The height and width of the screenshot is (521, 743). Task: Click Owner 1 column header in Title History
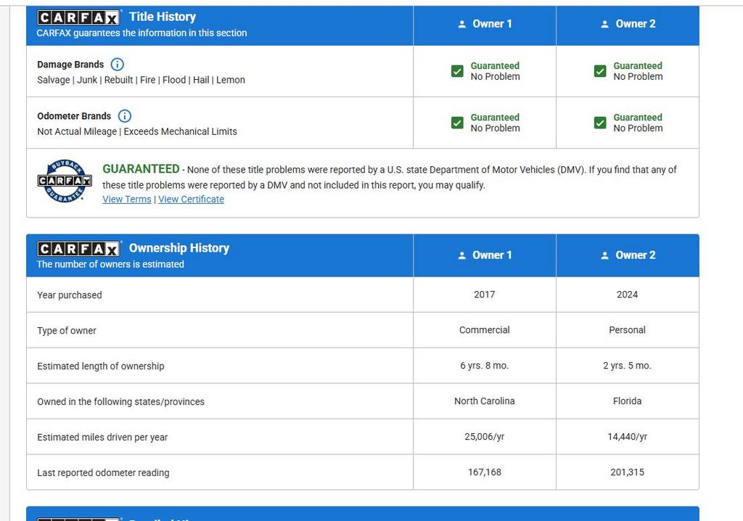point(484,24)
